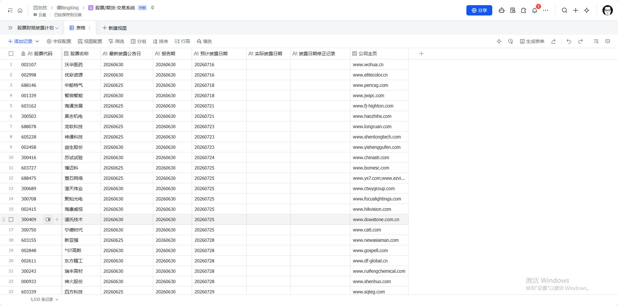Open the 添加记录 dropdown arrow
The image size is (618, 306).
pos(37,41)
